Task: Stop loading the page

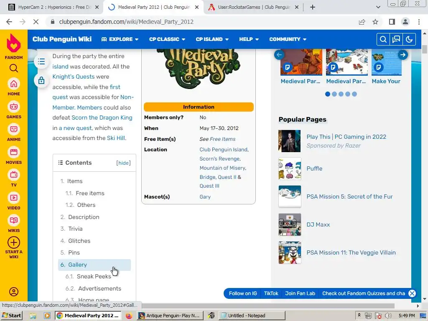Action: pos(36,22)
